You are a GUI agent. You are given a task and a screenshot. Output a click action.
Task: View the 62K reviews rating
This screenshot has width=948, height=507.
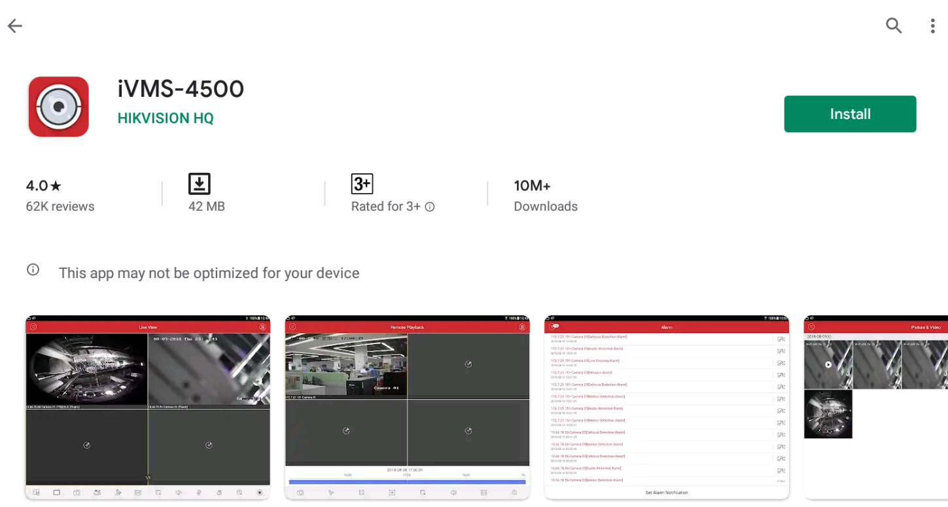pyautogui.click(x=60, y=207)
